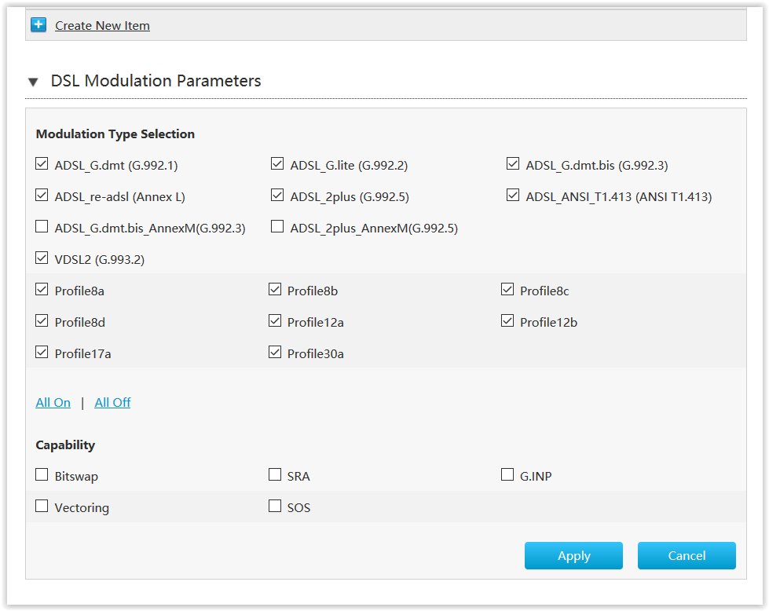Click the All Off link
Image resolution: width=769 pixels, height=611 pixels.
pos(112,403)
